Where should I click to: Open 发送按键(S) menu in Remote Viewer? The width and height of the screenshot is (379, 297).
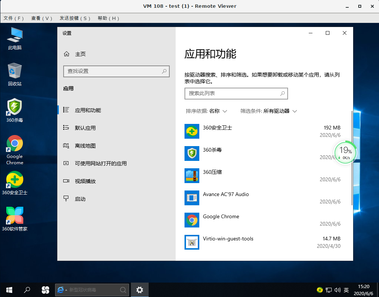(x=75, y=18)
